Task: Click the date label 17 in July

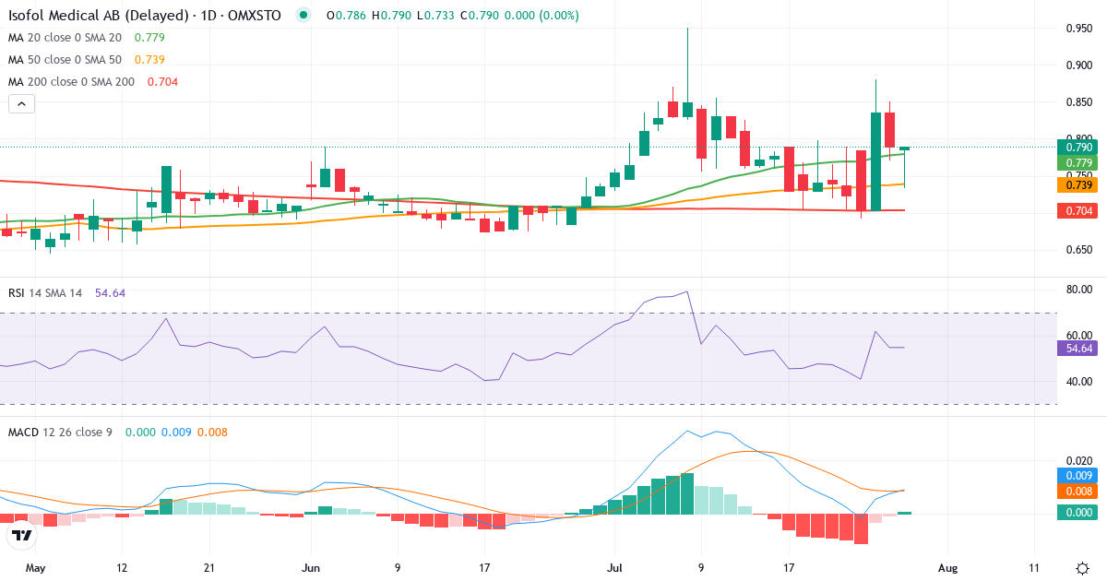Action: click(x=789, y=568)
